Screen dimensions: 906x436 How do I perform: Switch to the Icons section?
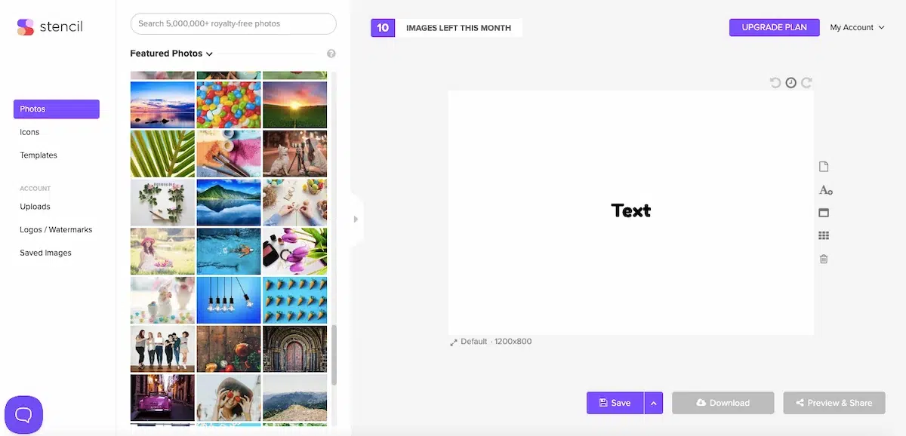(29, 131)
